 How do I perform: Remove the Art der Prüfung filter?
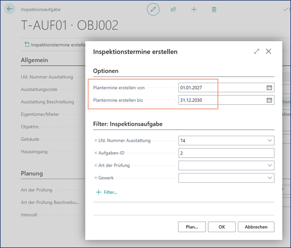pos(96,165)
